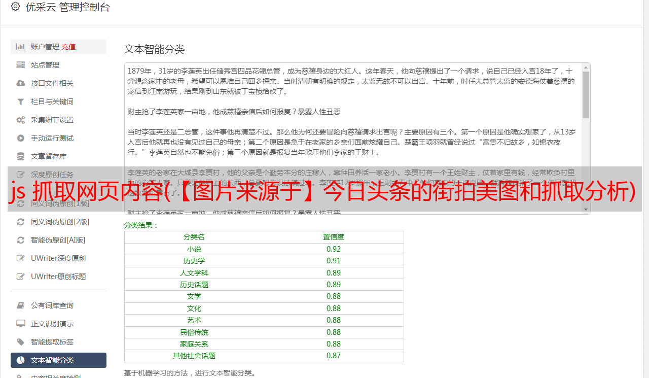Viewport: 649px width, 378px height.
Task: Click the 民俗传统 category cell
Action: tap(194, 332)
